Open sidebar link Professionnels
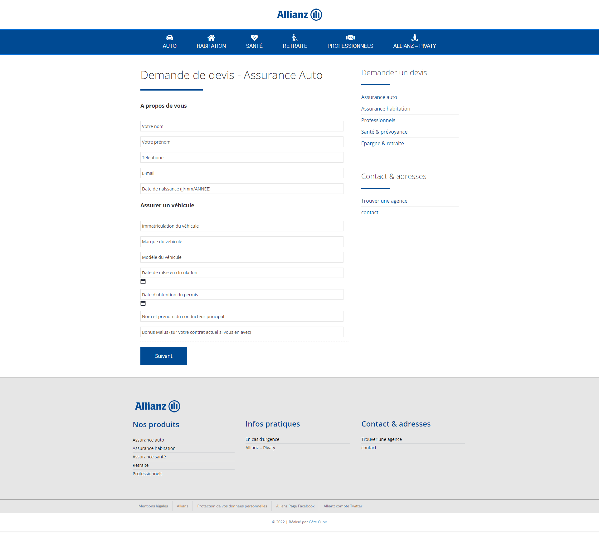This screenshot has height=533, width=599. 378,120
